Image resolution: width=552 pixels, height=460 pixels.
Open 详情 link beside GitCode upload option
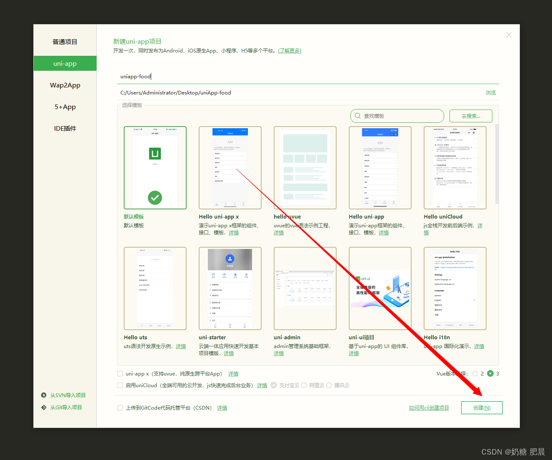pyautogui.click(x=222, y=408)
